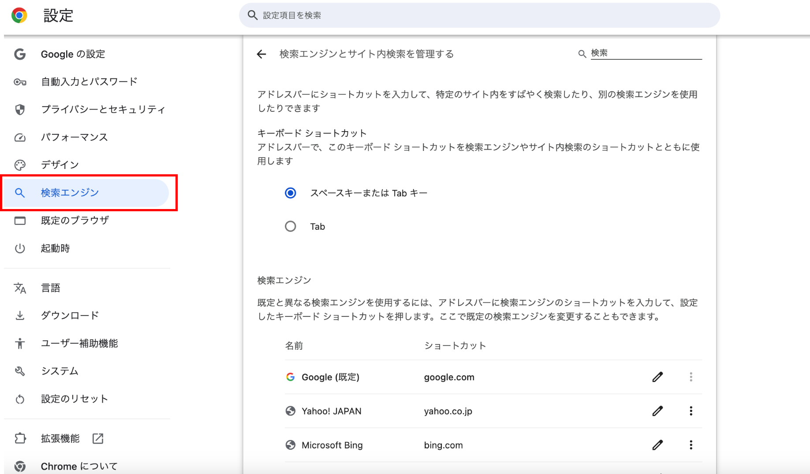Focus the 検索 field for search engines

(646, 53)
